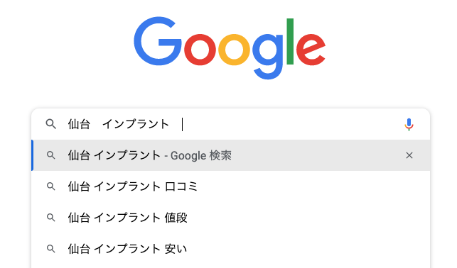This screenshot has width=457, height=268.
Task: Click magnifier icon beside the Google 検索 suggestion
Action: pyautogui.click(x=51, y=155)
